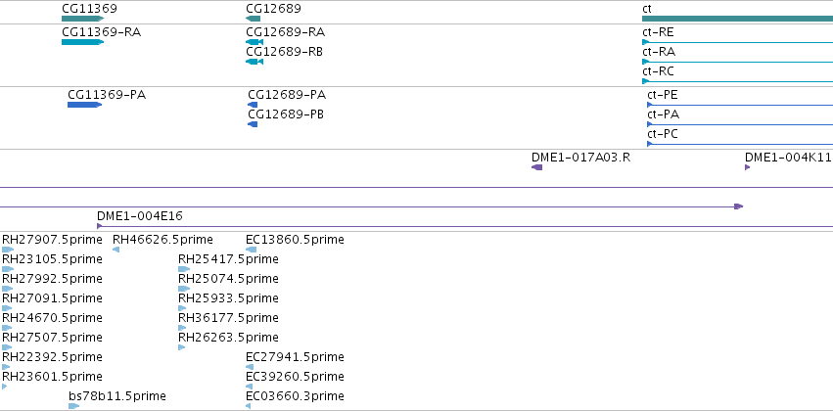Viewport: 833px width, 411px height.
Task: Click the EC13860.5prime EST glyph
Action: click(252, 250)
